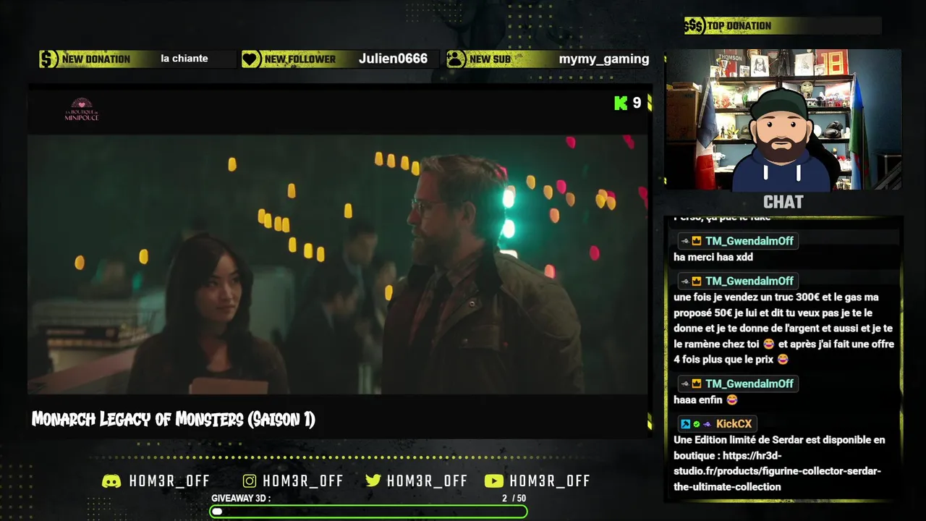Click laughing emoji after "que le prix"
The height and width of the screenshot is (521, 926).
[783, 360]
